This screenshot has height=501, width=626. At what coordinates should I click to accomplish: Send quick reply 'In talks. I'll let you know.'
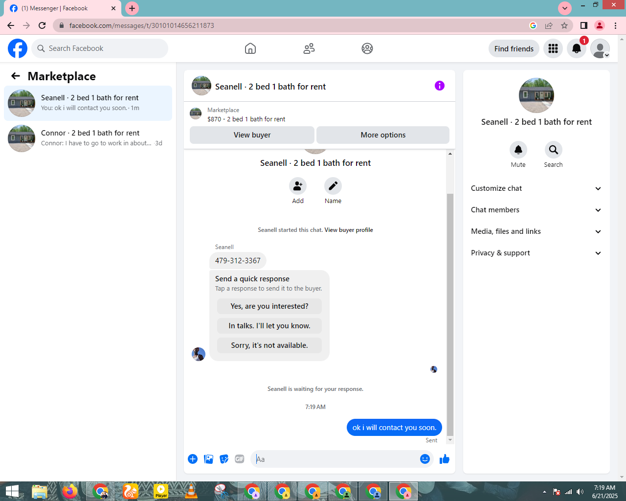click(x=269, y=326)
